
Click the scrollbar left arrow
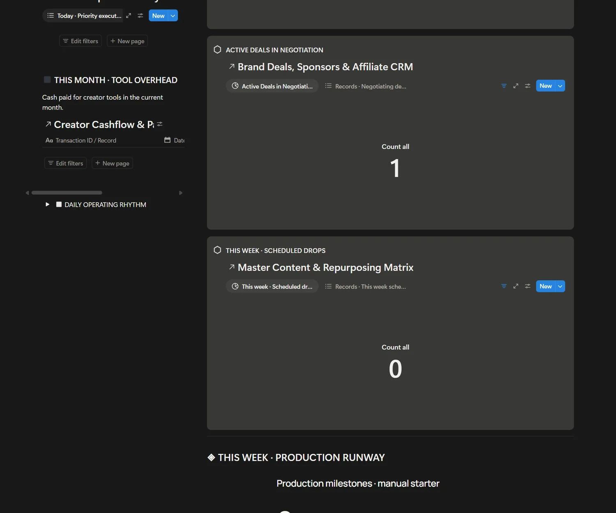28,192
